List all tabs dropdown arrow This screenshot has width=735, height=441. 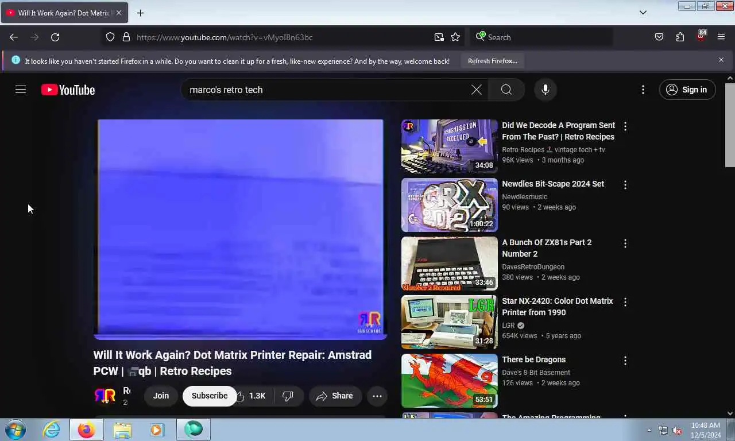tap(643, 13)
